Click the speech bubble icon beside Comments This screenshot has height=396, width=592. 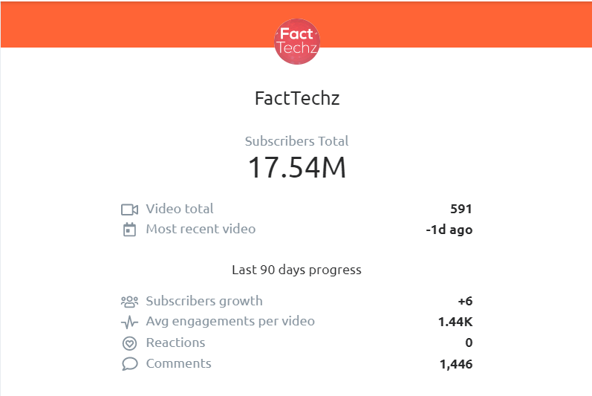click(129, 364)
